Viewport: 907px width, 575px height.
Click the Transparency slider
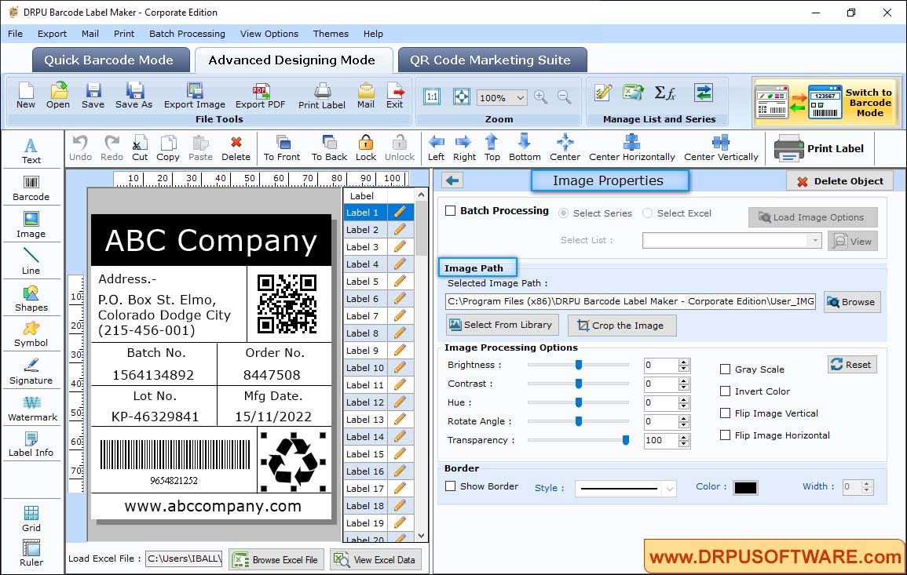point(578,440)
